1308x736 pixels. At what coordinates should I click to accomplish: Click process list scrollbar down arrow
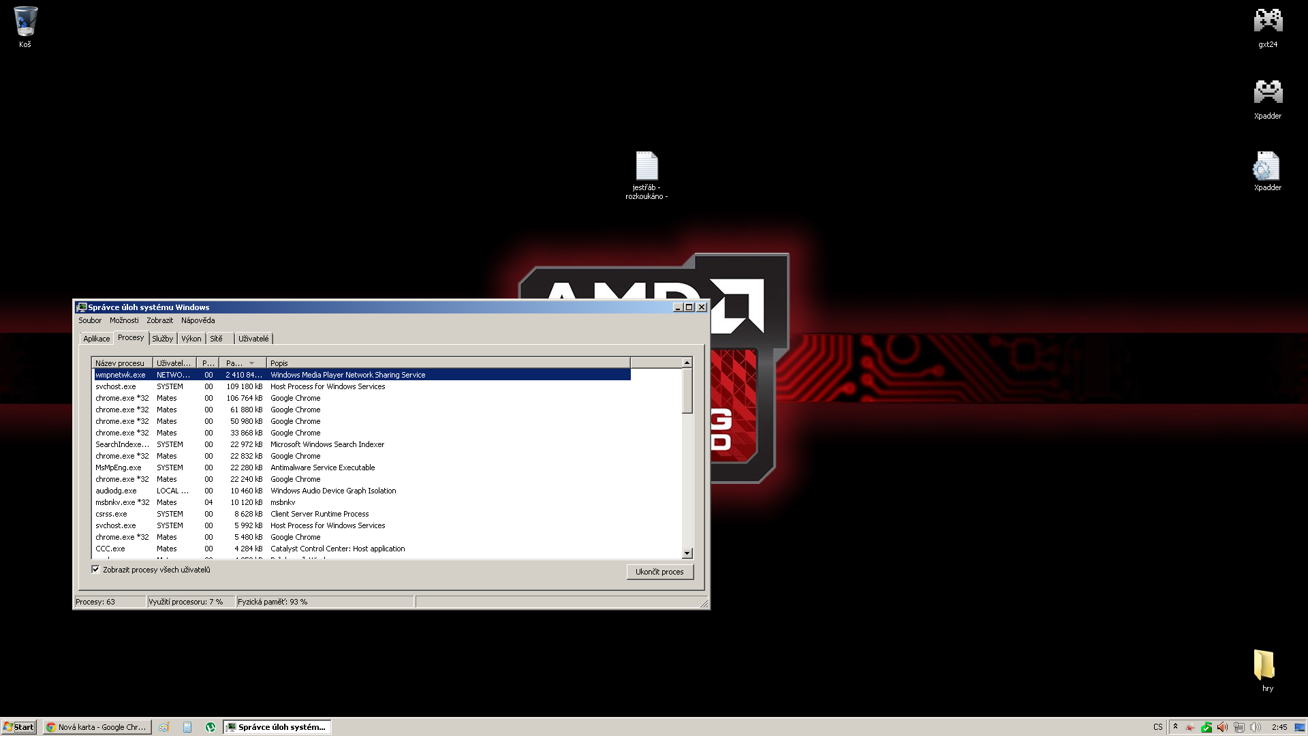(x=687, y=553)
